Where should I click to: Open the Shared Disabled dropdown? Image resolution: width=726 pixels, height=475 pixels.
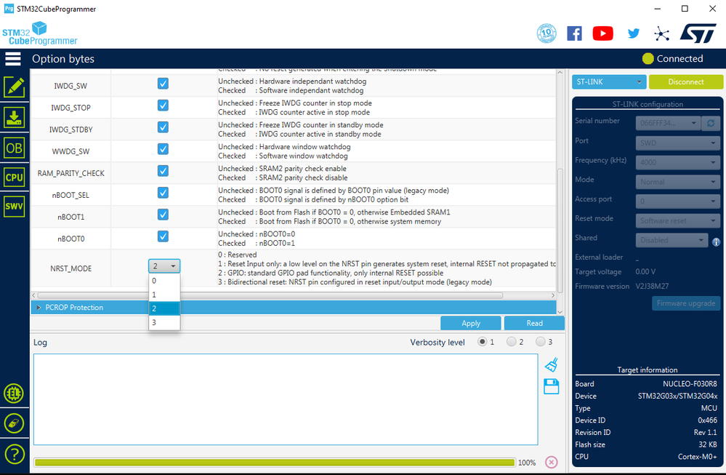click(671, 240)
